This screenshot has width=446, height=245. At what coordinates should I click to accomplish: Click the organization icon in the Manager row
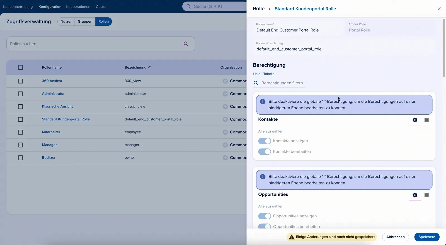(x=225, y=145)
